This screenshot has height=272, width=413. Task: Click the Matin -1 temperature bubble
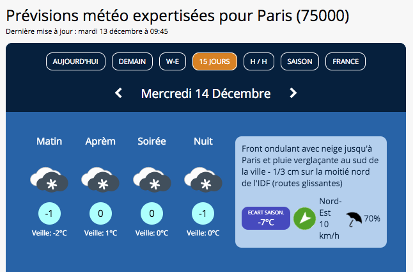point(49,213)
